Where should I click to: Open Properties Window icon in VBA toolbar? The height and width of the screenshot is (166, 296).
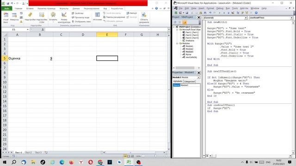(x=242, y=13)
